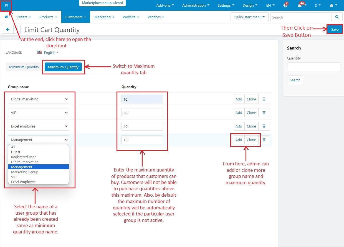Choose VIP option in open list
This screenshot has height=247, width=344.
point(39,177)
